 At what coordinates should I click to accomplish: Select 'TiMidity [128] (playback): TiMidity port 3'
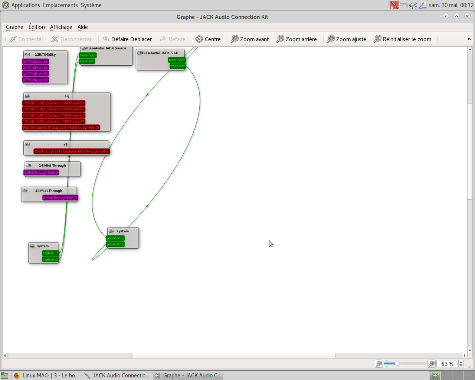point(54,103)
